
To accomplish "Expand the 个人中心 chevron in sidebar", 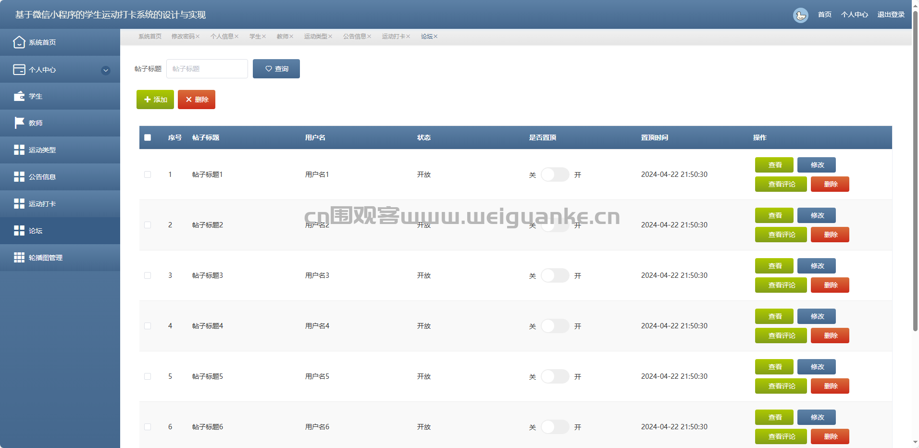I will [x=106, y=70].
